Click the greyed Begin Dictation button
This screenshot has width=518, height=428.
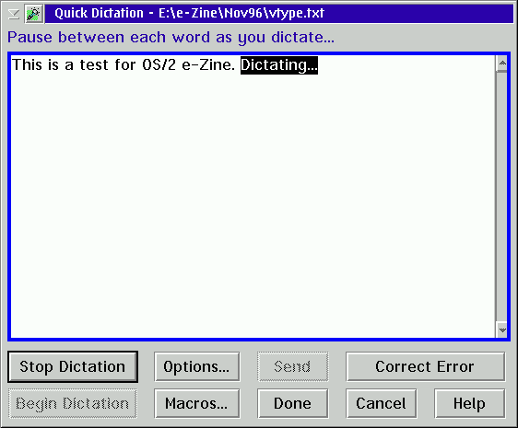(72, 403)
